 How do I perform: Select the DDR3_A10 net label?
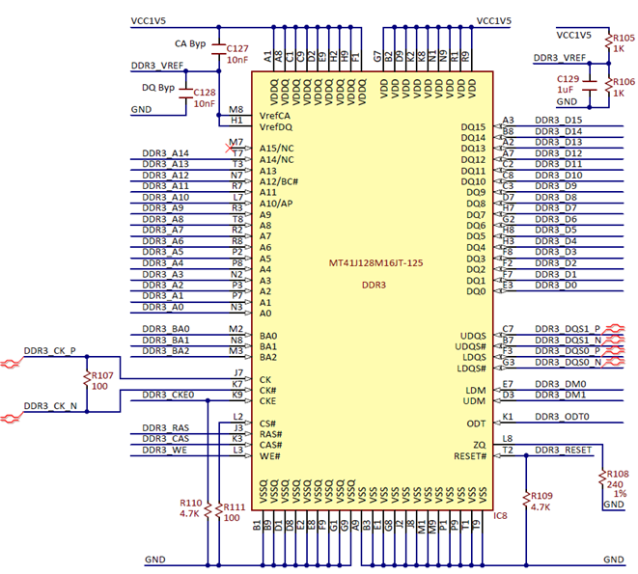pos(165,197)
